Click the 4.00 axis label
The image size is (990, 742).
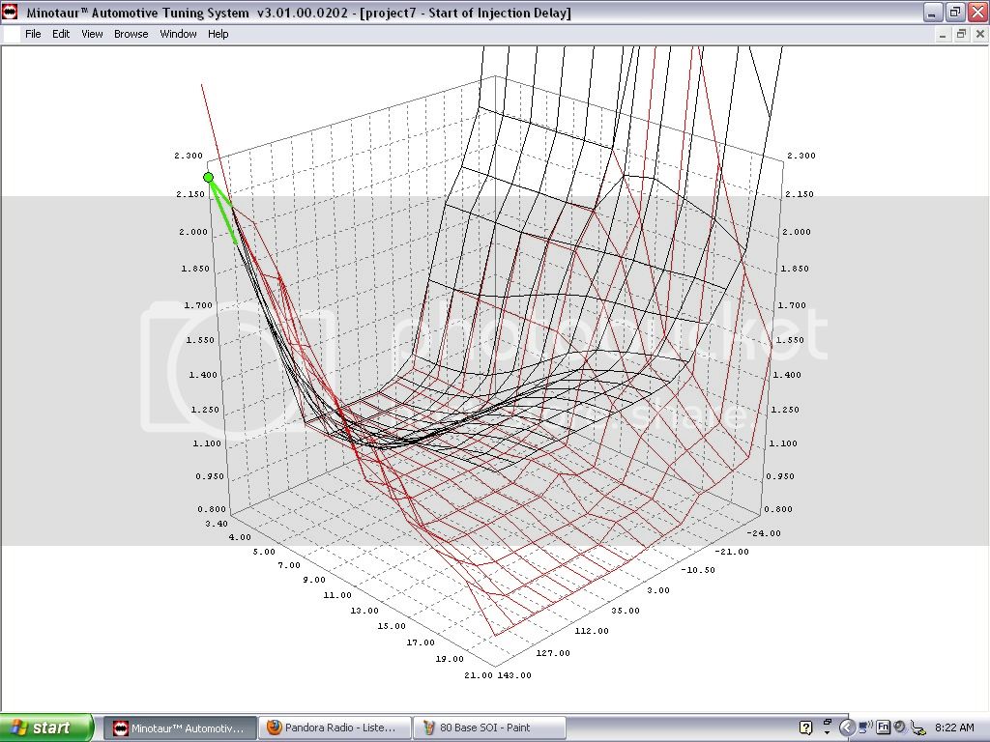click(x=240, y=537)
